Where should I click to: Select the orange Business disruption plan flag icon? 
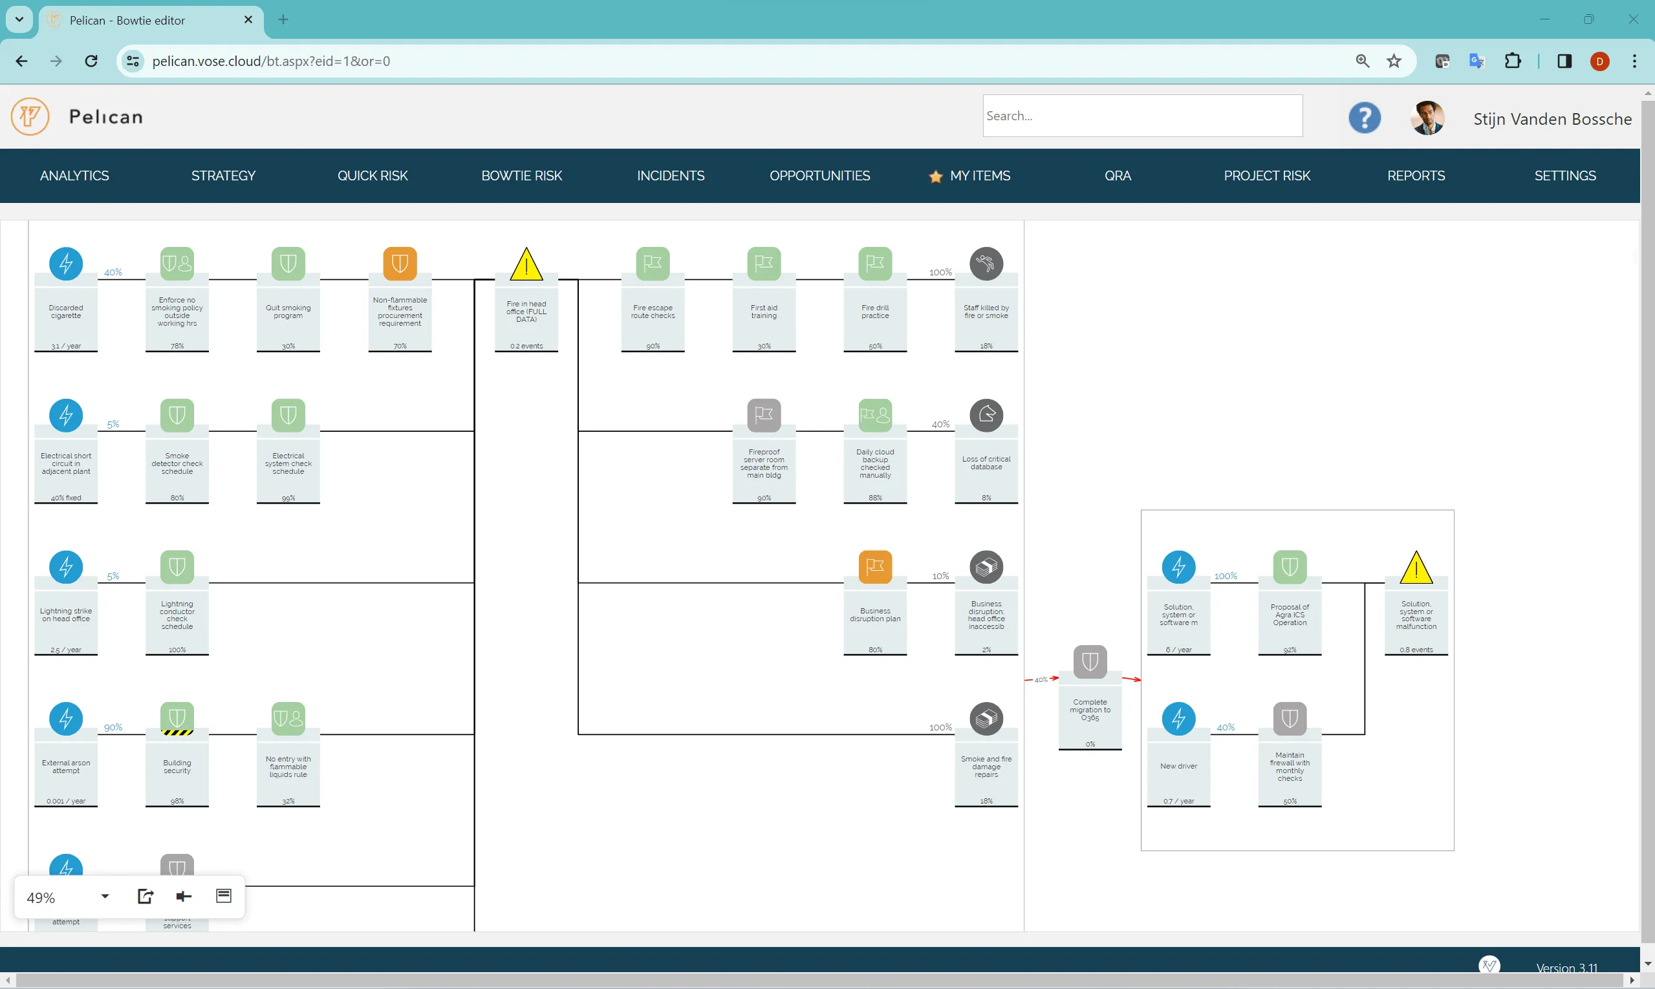pos(875,567)
